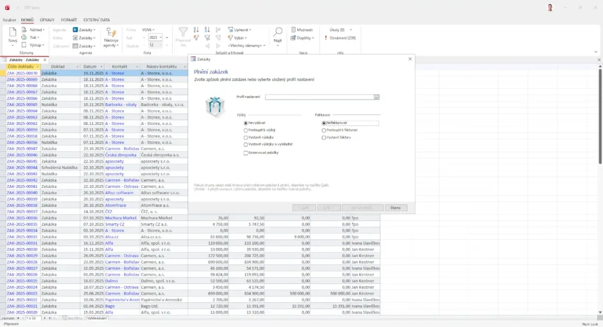Click the sort ascending A-Z icon
The image size is (603, 327).
click(x=197, y=29)
